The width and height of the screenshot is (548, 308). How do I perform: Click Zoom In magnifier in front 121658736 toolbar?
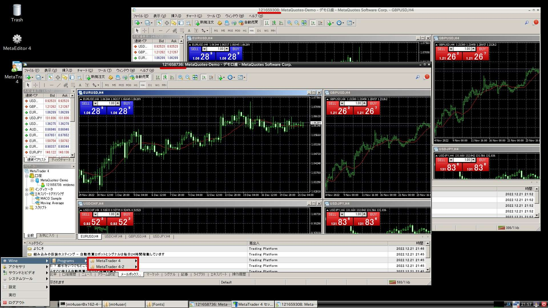point(181,77)
